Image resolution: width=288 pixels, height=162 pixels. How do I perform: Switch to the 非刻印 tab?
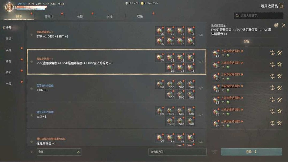click(x=49, y=16)
